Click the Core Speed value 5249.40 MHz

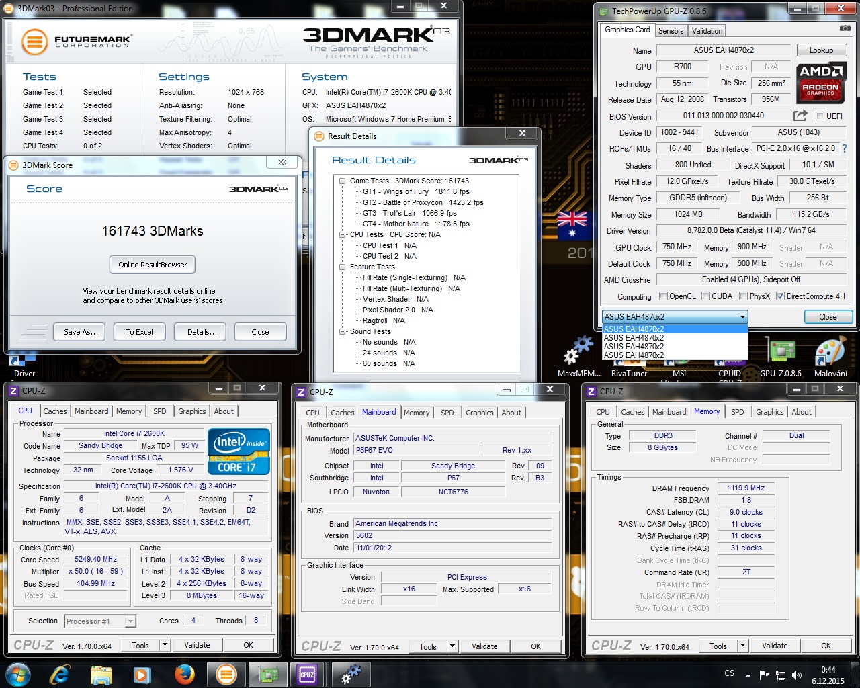pyautogui.click(x=95, y=559)
